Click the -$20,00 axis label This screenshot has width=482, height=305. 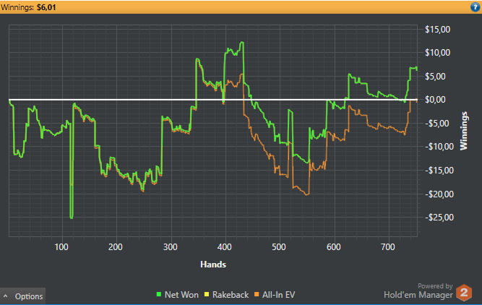click(439, 194)
